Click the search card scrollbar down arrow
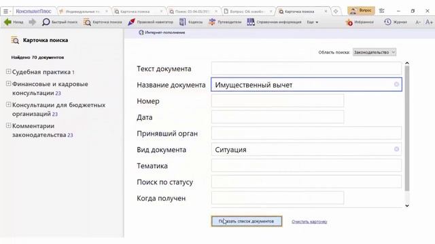435x244 pixels. tap(407, 205)
